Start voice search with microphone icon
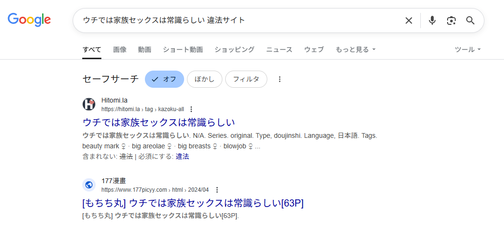 point(432,21)
